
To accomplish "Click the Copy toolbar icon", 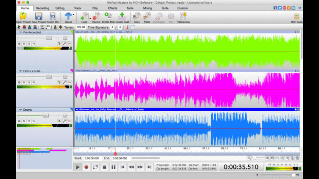I will pyautogui.click(x=136, y=18).
